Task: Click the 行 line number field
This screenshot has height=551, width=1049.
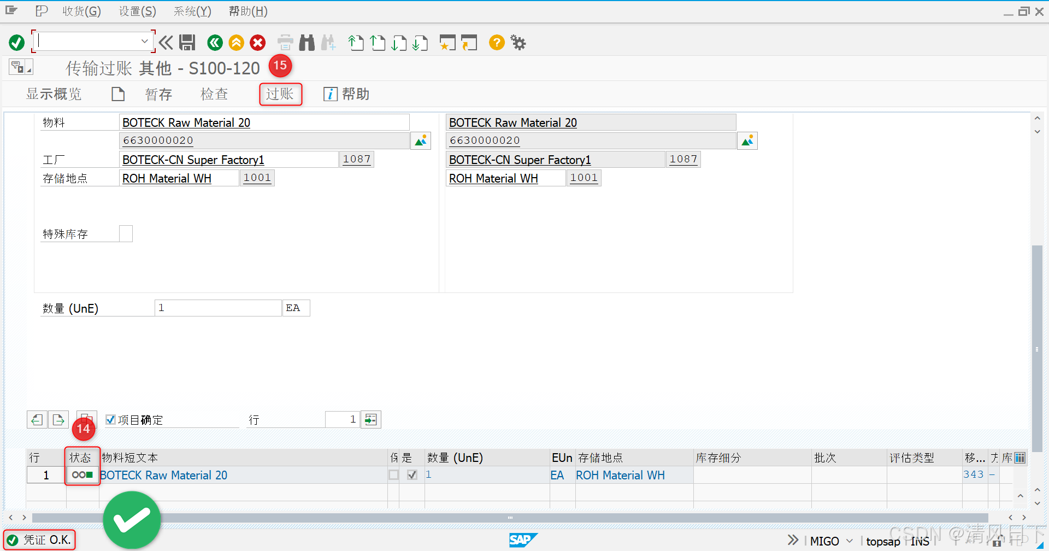Action: pos(342,419)
